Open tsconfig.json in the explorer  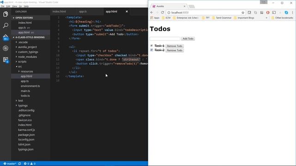pyautogui.click(x=26, y=140)
